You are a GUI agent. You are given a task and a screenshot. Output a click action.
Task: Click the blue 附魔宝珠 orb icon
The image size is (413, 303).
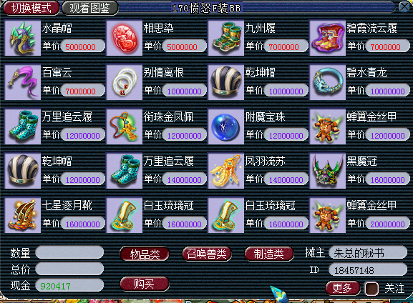(x=226, y=126)
